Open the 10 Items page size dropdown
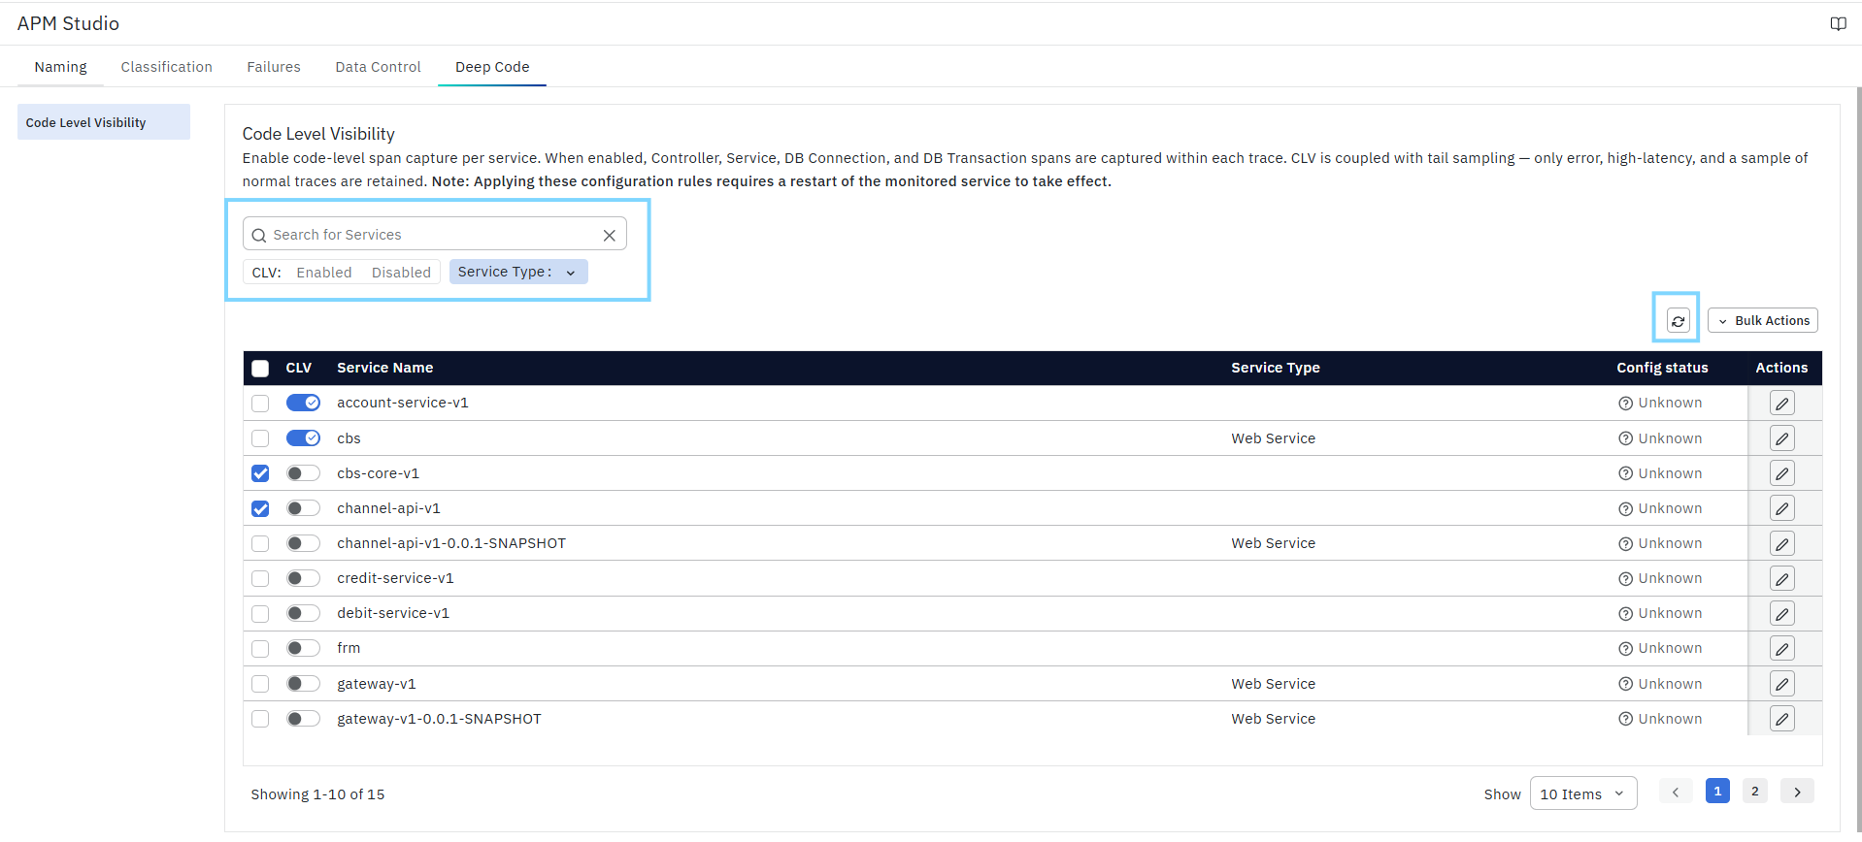This screenshot has width=1862, height=842. pyautogui.click(x=1583, y=793)
